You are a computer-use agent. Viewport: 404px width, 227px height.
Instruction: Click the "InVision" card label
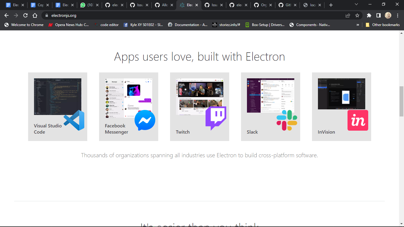tap(327, 132)
